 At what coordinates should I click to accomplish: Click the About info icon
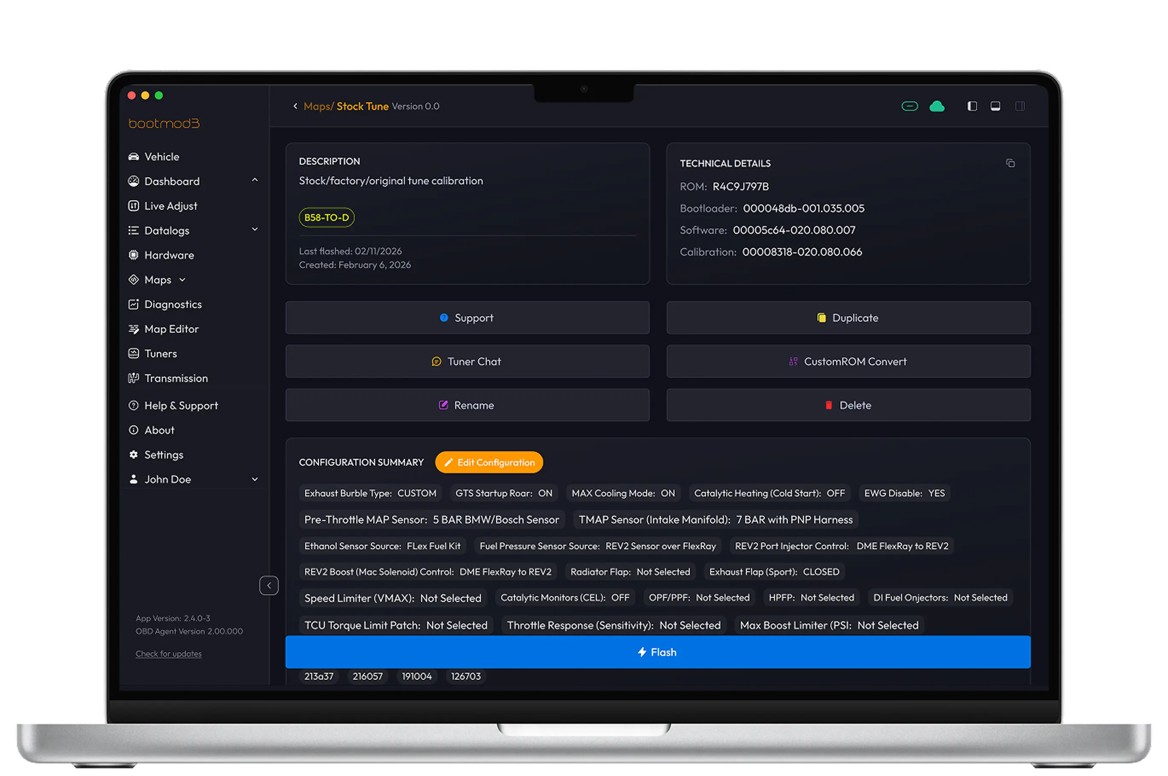[133, 430]
